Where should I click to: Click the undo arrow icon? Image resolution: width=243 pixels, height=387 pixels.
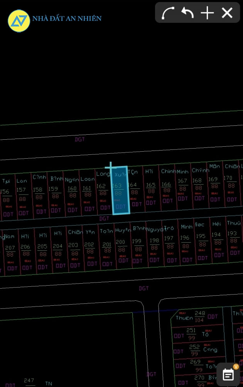point(188,13)
